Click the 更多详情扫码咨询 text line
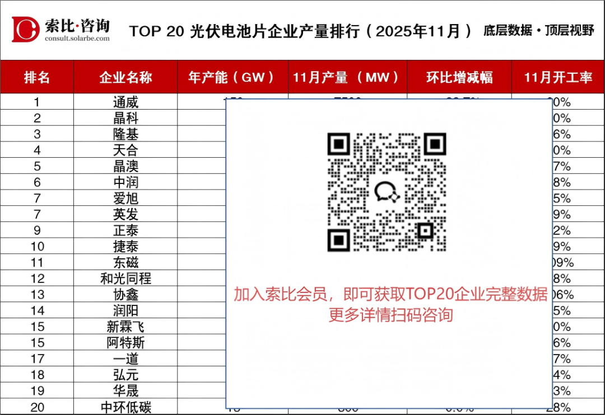 [x=390, y=315]
